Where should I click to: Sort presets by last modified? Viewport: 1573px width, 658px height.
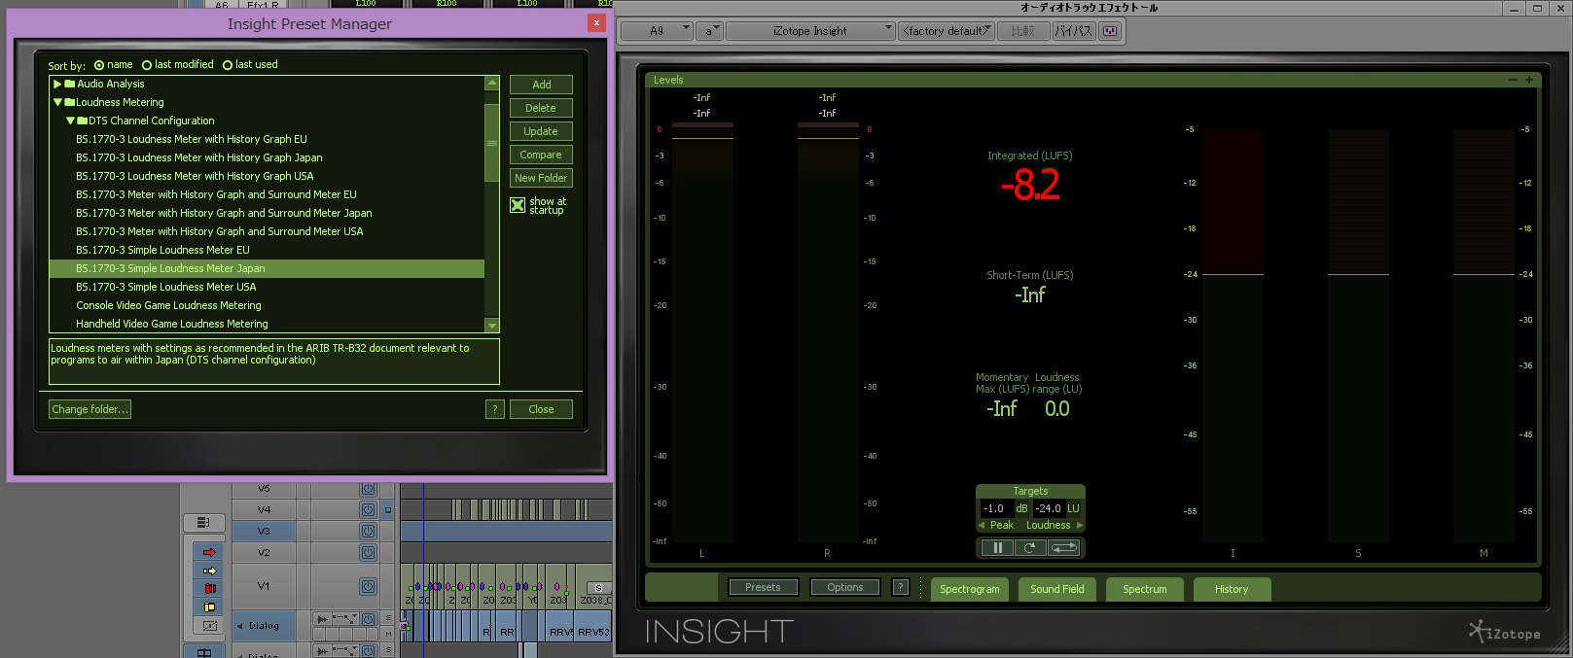147,65
